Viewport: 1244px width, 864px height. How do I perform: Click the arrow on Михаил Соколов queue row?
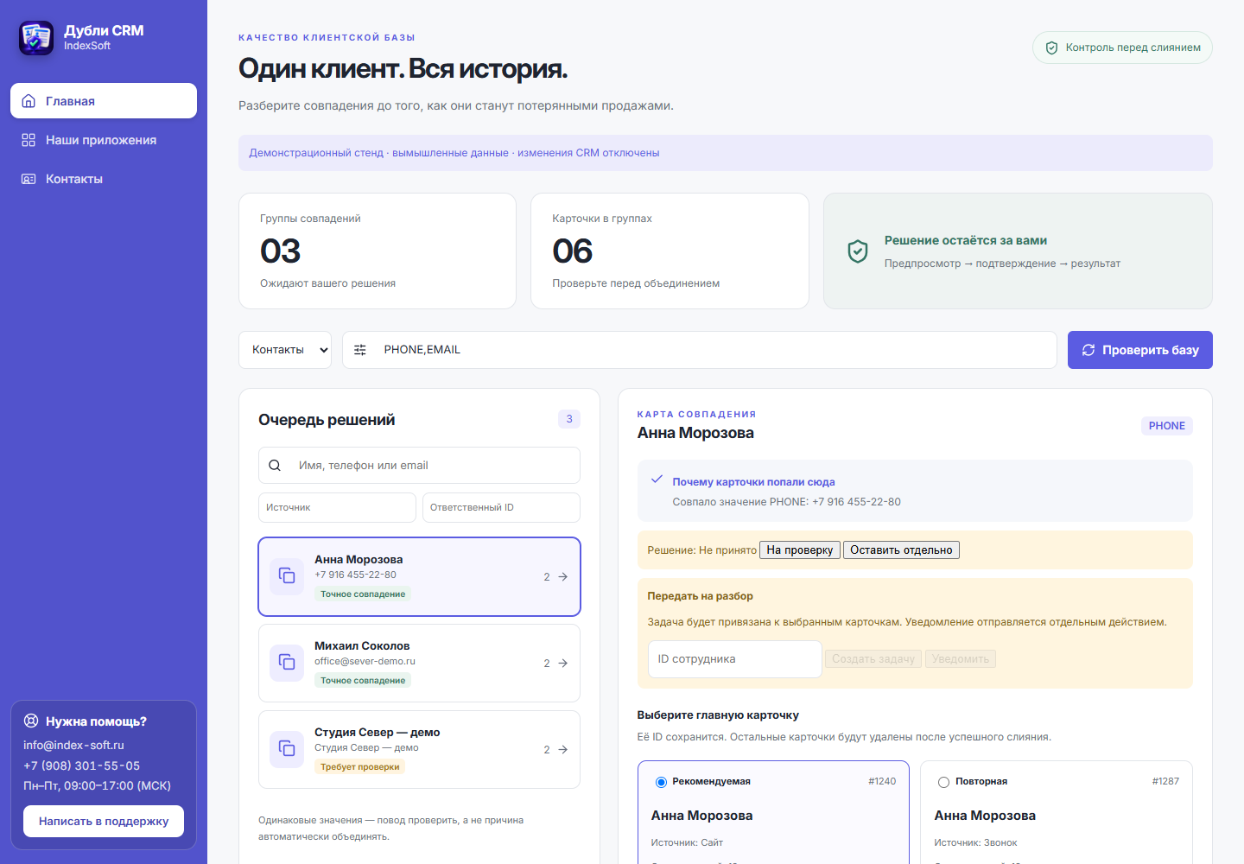[x=563, y=663]
